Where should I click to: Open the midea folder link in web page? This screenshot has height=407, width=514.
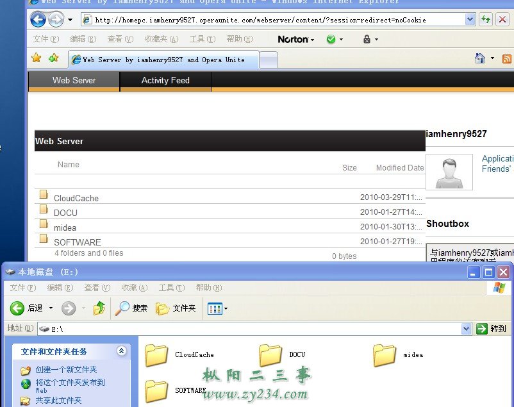65,228
